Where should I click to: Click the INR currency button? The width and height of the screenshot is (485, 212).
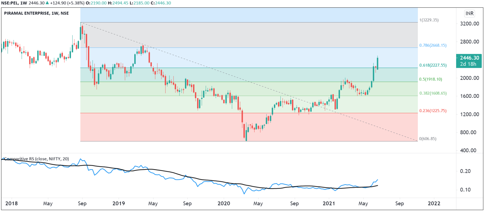pos(469,14)
